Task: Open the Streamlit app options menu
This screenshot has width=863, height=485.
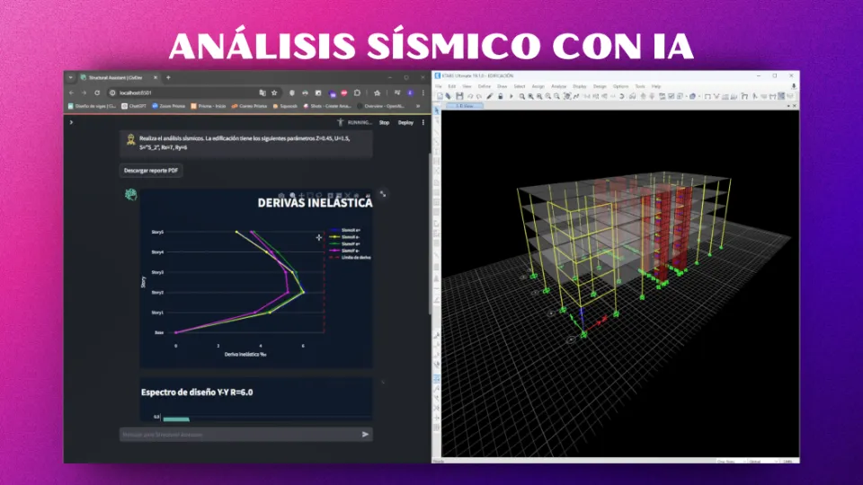Action: (423, 123)
